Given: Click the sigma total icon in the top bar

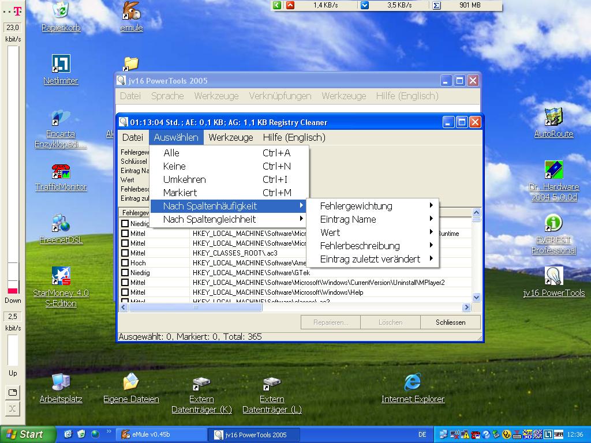Looking at the screenshot, I should coord(436,5).
